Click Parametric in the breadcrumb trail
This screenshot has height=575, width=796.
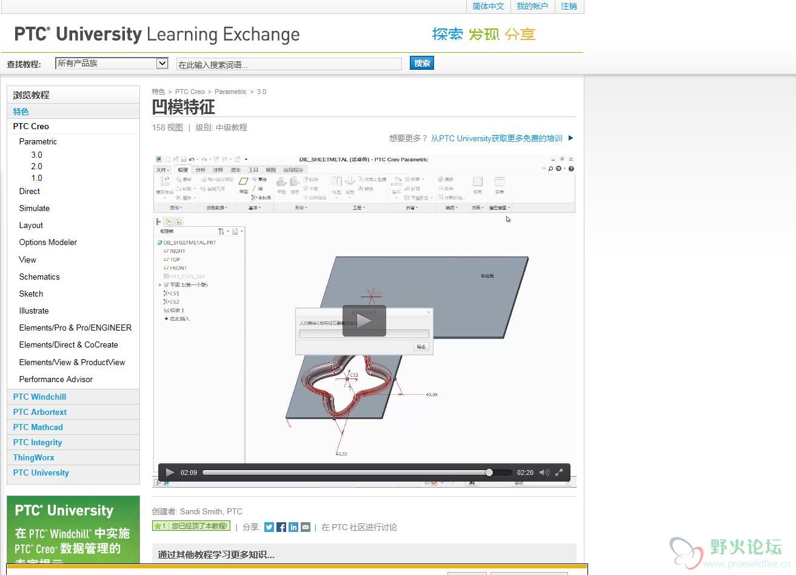230,92
